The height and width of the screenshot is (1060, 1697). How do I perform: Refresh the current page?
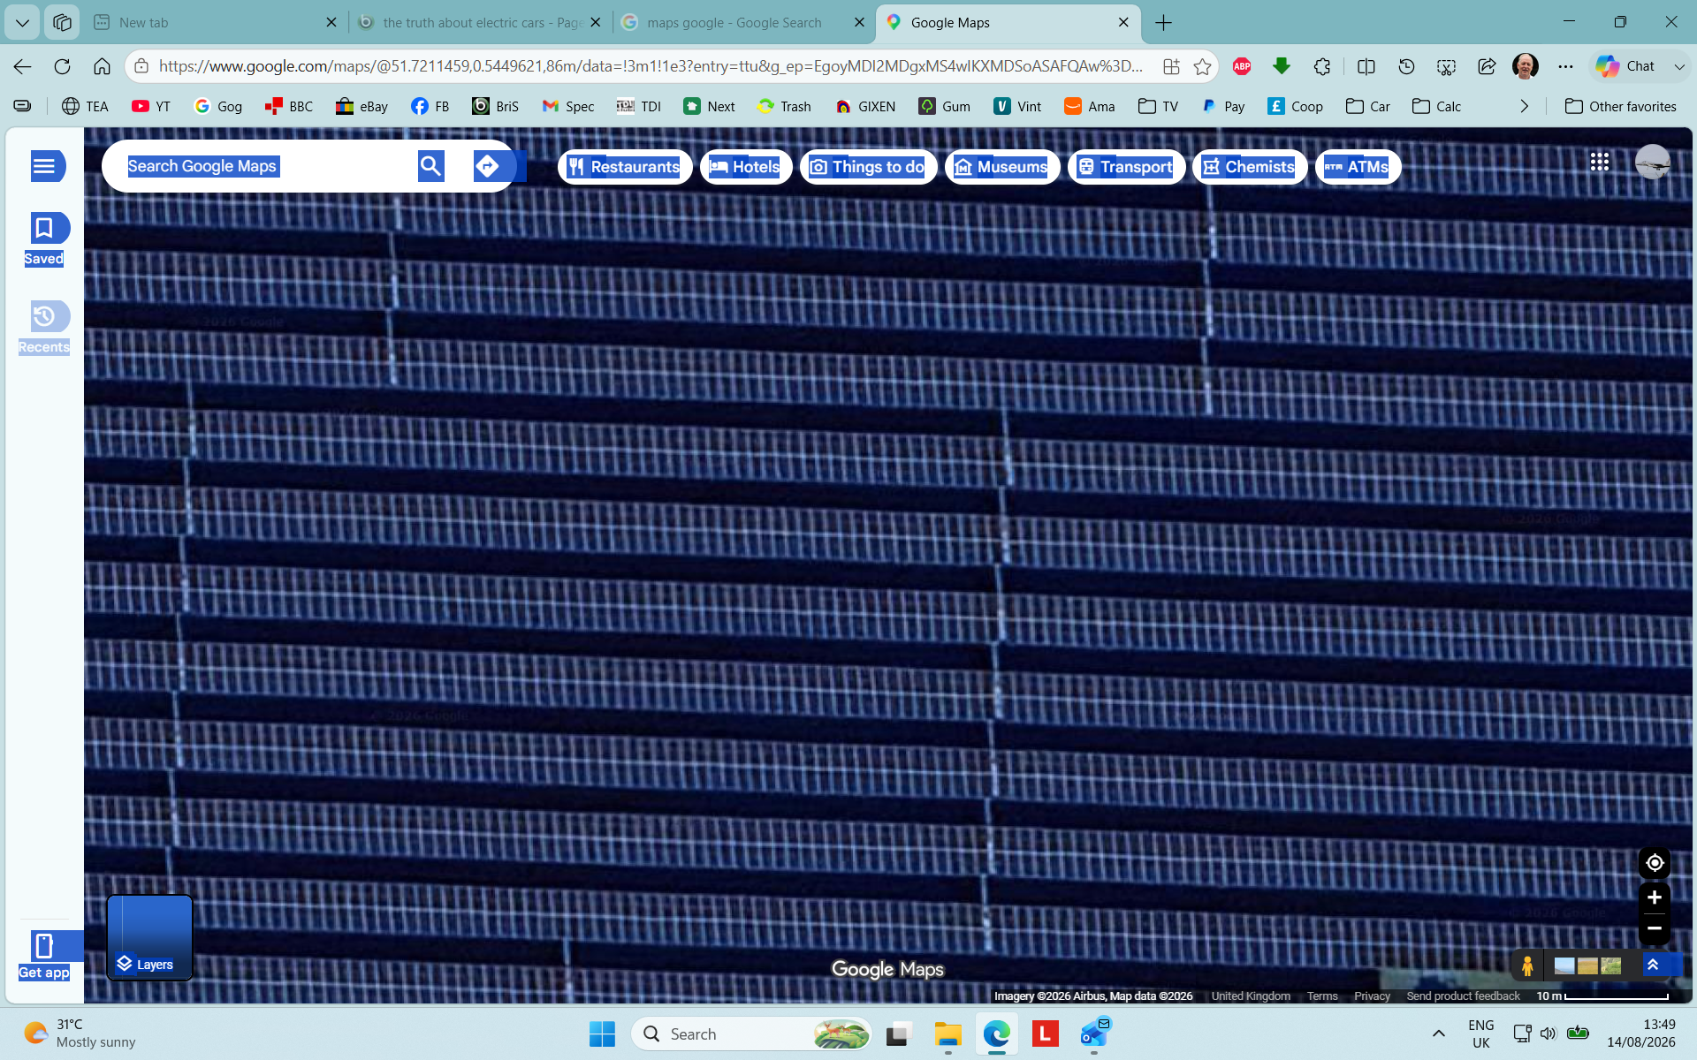[x=62, y=66]
